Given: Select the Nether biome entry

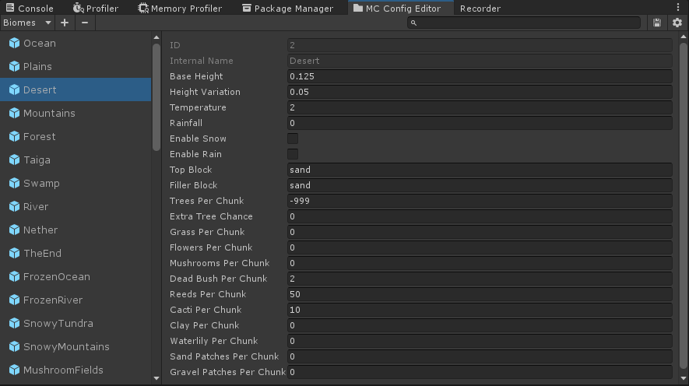Looking at the screenshot, I should point(76,230).
